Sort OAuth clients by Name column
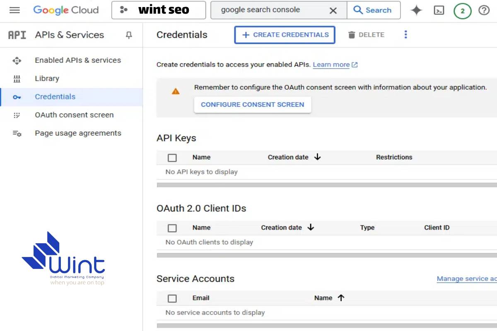 point(201,228)
